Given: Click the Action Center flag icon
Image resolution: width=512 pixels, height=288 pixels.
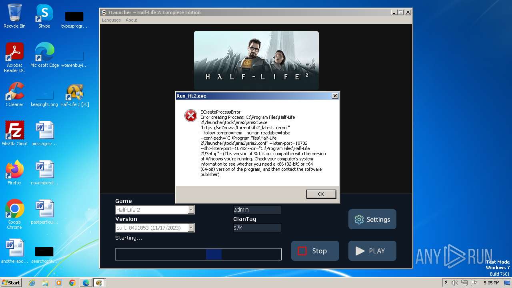Looking at the screenshot, I should [474, 283].
